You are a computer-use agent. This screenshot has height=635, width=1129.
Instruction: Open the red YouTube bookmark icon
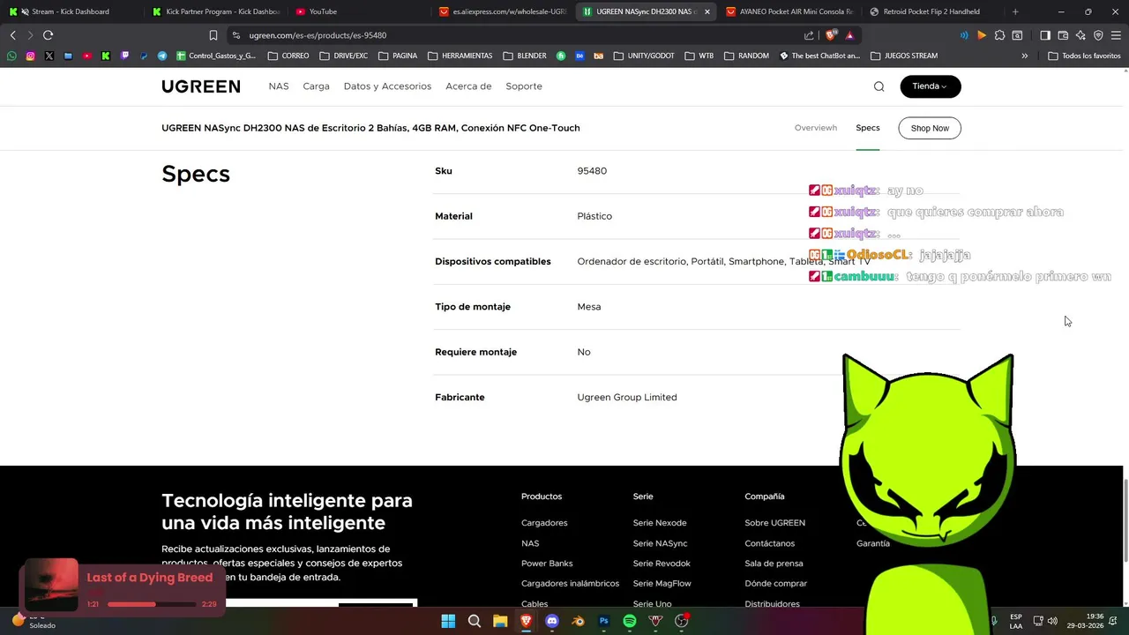point(86,56)
